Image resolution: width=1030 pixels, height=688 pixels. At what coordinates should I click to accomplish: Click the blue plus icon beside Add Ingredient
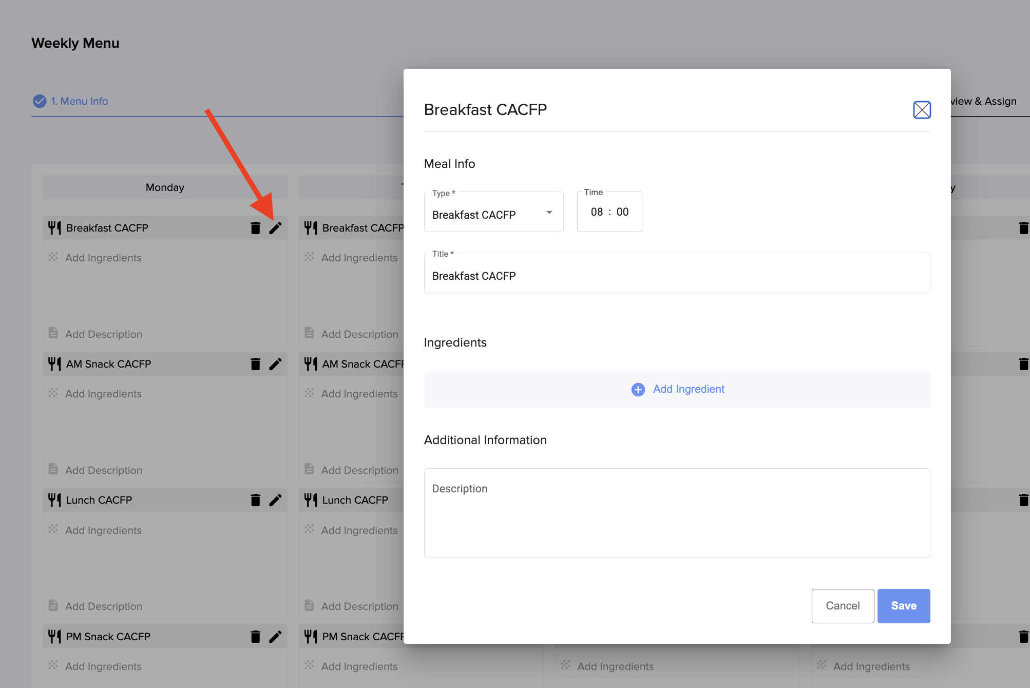point(638,390)
